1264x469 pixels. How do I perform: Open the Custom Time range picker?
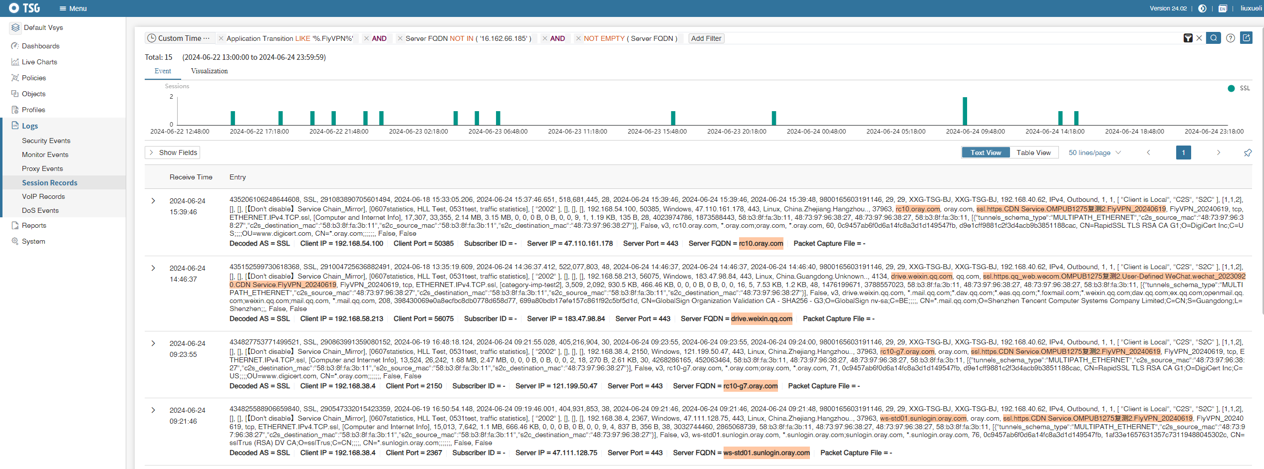pos(180,38)
